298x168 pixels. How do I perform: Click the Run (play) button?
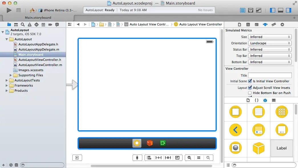9,10
